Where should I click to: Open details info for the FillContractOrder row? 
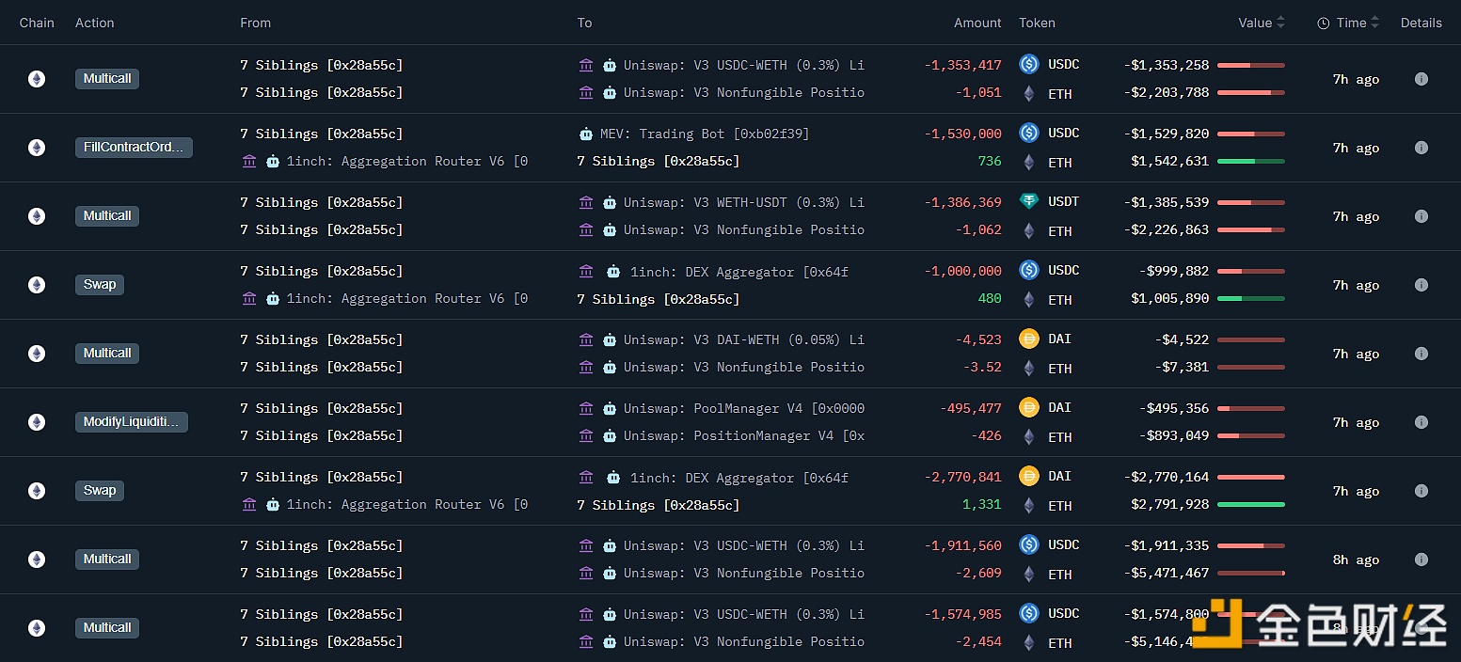click(1421, 148)
